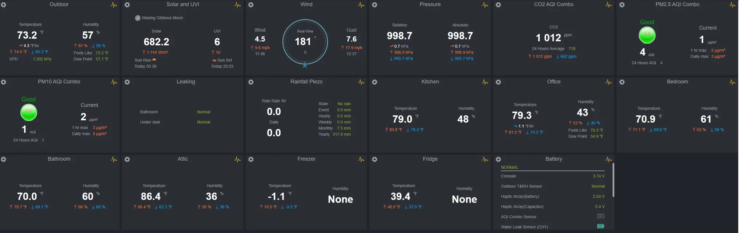Show Bathroom card graph icon
The height and width of the screenshot is (233, 739).
point(114,159)
